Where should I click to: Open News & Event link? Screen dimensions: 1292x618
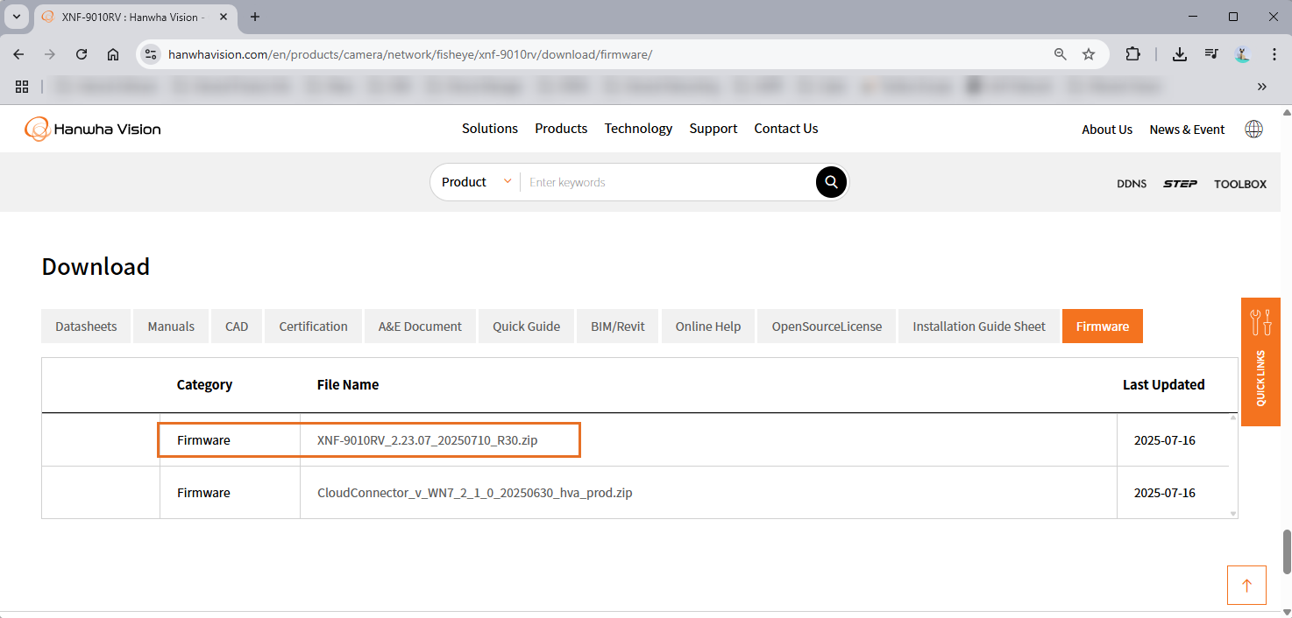pos(1187,130)
